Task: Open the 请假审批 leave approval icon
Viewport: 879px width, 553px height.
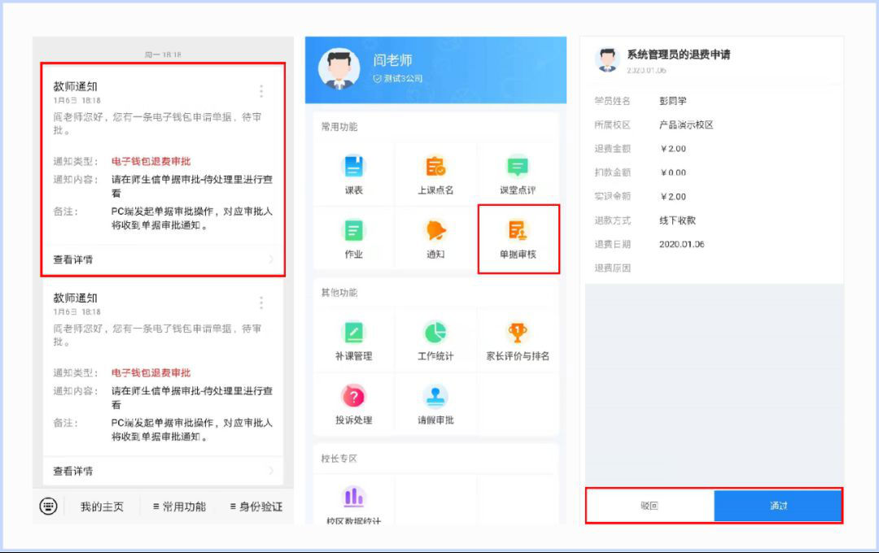Action: tap(435, 396)
